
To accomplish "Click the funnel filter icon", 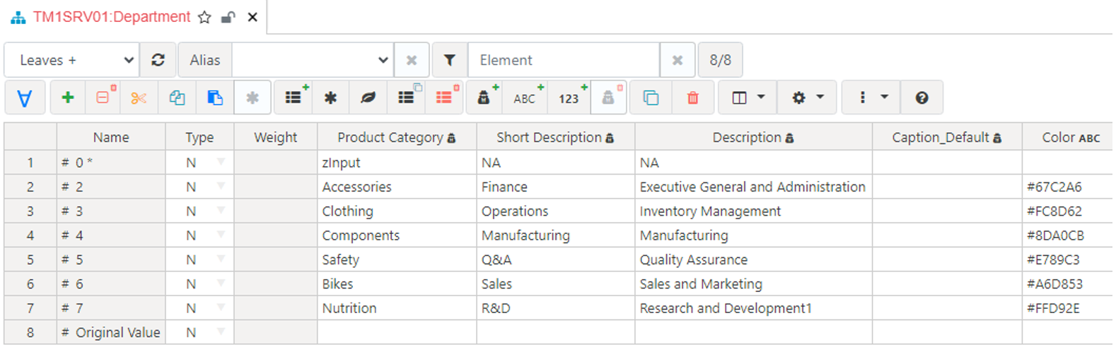I will click(x=450, y=60).
